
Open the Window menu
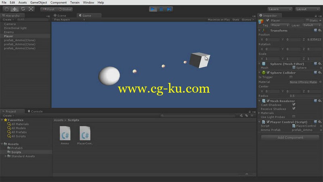88,2
